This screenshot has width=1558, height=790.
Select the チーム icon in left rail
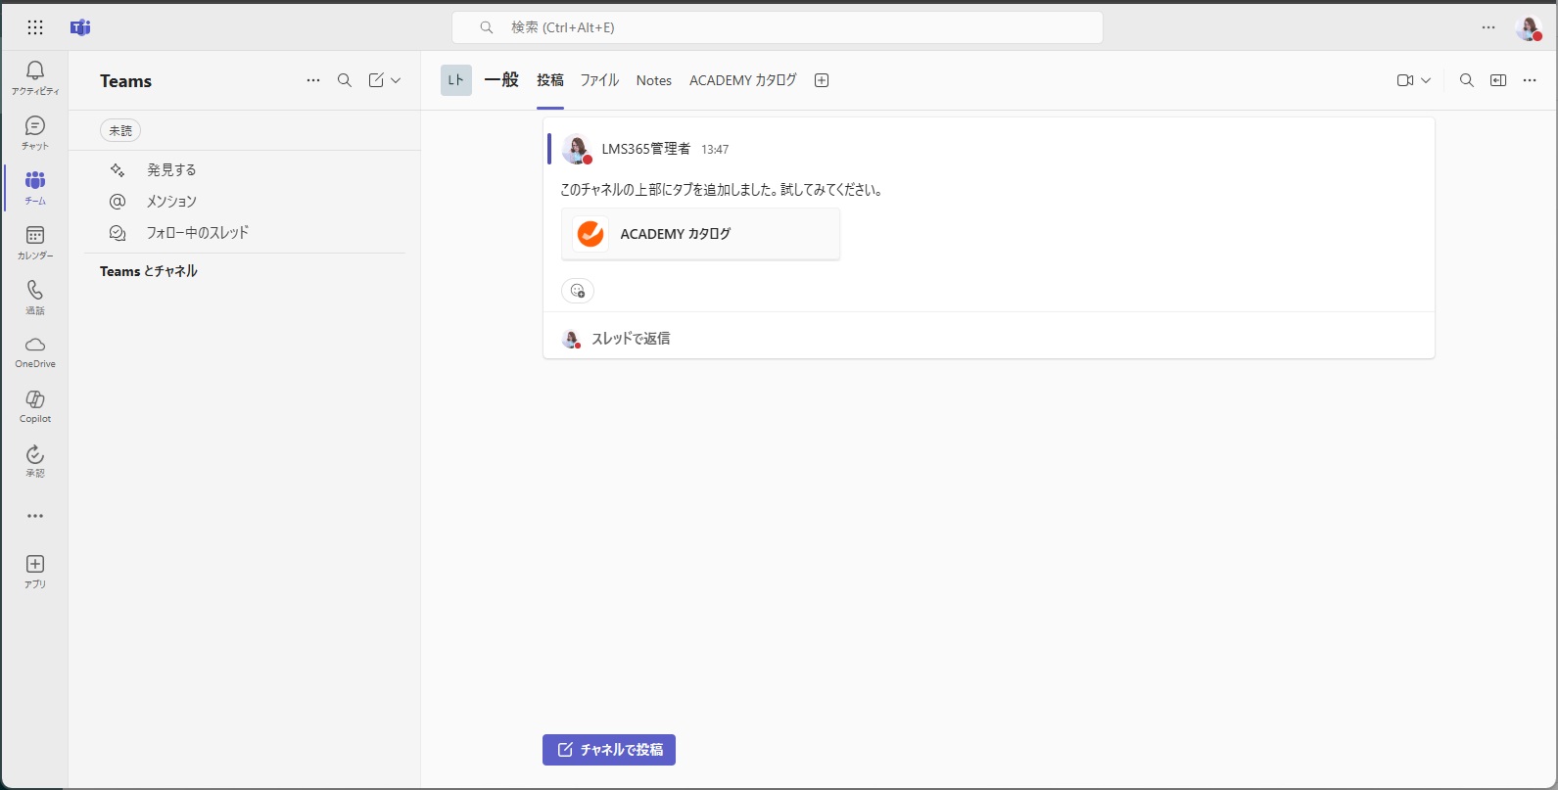pos(35,188)
